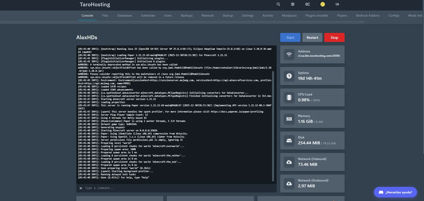
Task: Click the ¿Necesitas ayuda? help button
Action: point(395,192)
